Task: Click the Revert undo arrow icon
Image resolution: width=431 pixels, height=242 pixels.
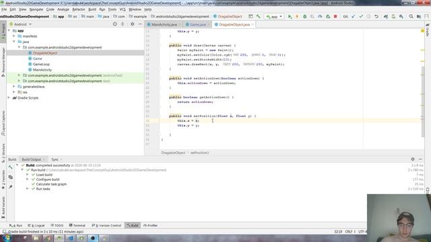Action: pyautogui.click(x=376, y=16)
